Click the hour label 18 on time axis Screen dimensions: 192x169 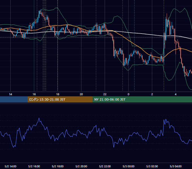pos(58,94)
